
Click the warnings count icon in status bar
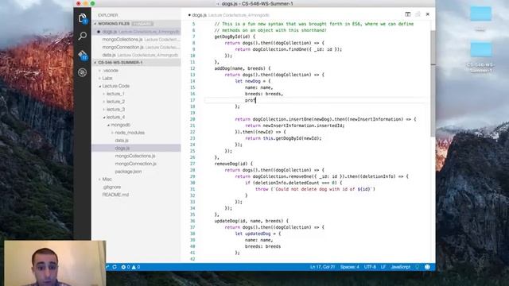[136, 267]
